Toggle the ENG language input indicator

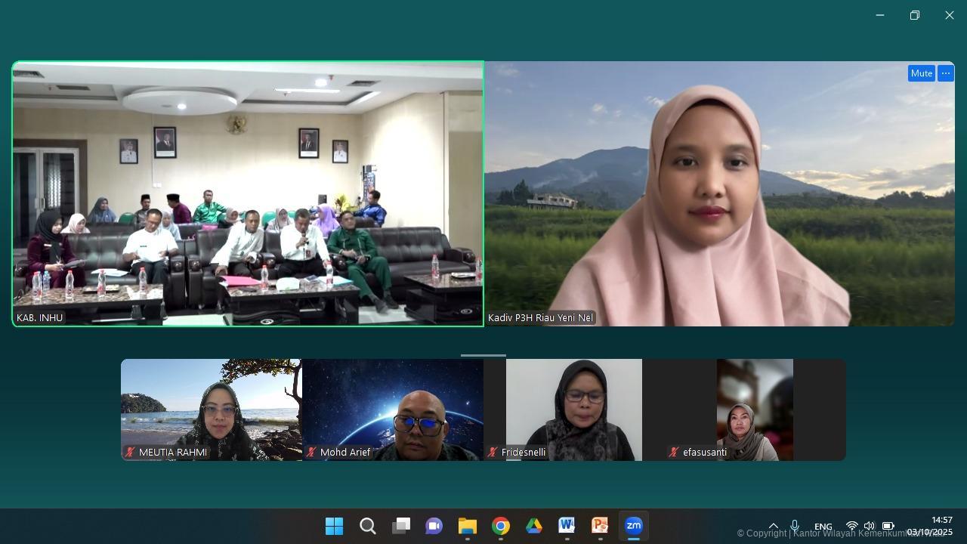point(823,527)
